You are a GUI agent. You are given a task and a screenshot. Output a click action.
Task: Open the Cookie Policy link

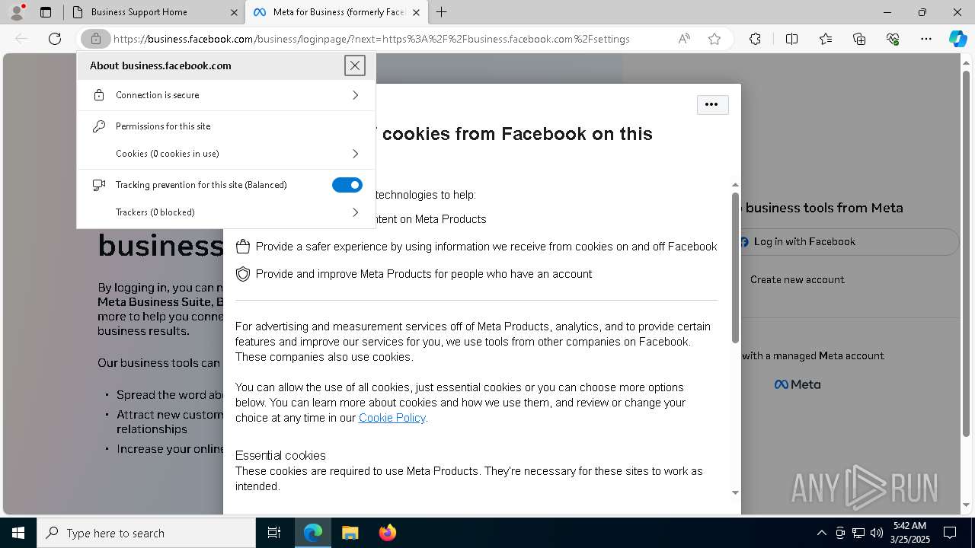coord(392,418)
